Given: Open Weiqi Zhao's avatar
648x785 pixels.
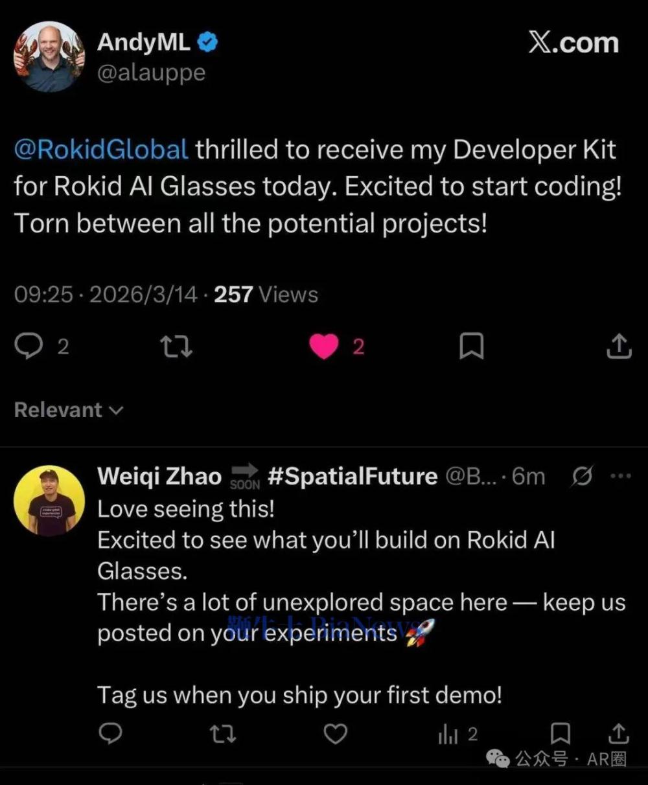Looking at the screenshot, I should tap(49, 501).
